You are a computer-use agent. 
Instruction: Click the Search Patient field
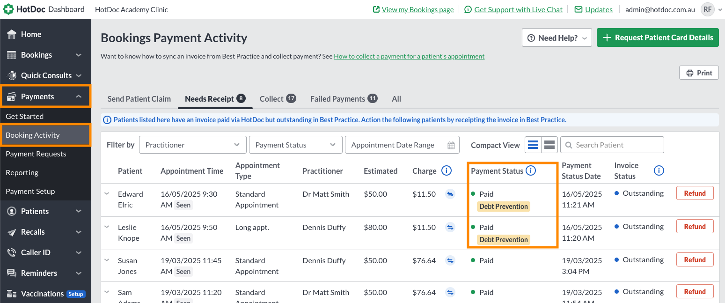pyautogui.click(x=612, y=145)
